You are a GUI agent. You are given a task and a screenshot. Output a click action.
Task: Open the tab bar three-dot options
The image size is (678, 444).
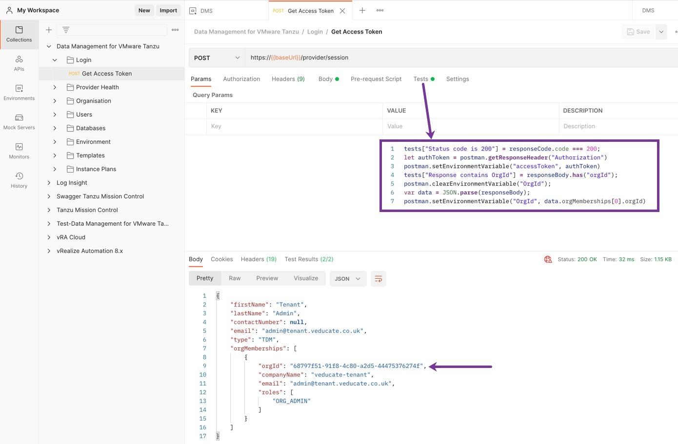(380, 10)
